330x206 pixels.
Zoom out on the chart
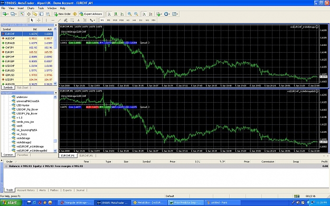point(136,14)
